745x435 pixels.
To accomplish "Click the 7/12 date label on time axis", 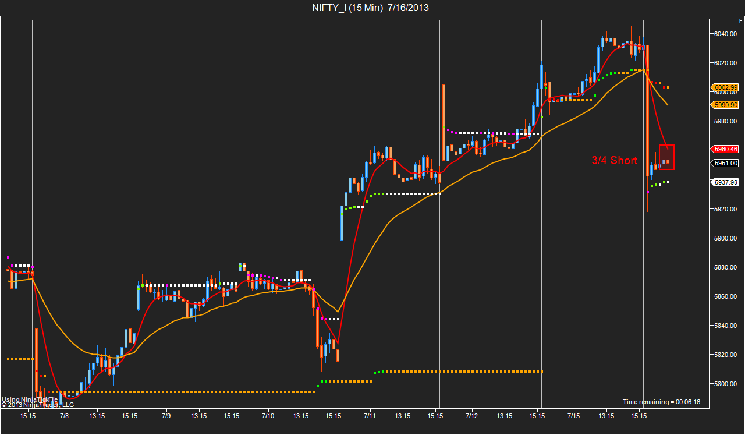I will tap(471, 416).
